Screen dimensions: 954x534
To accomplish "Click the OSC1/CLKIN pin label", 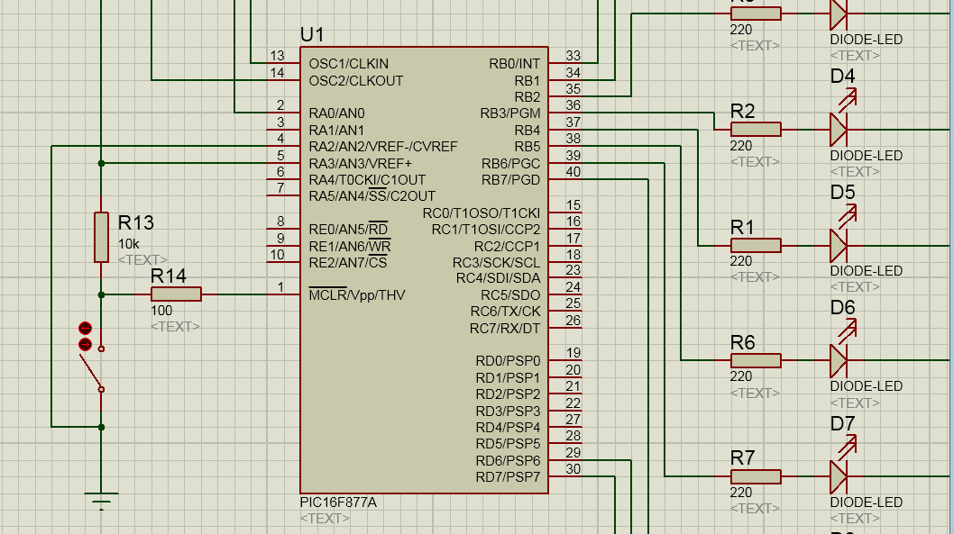I will (x=349, y=64).
